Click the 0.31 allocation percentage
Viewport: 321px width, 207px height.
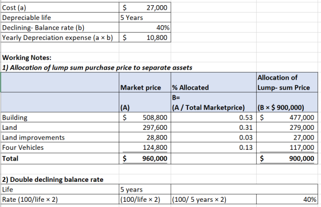214,128
